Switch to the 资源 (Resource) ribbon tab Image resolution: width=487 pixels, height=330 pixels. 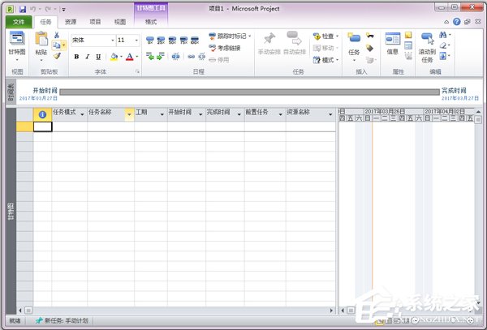(x=71, y=23)
